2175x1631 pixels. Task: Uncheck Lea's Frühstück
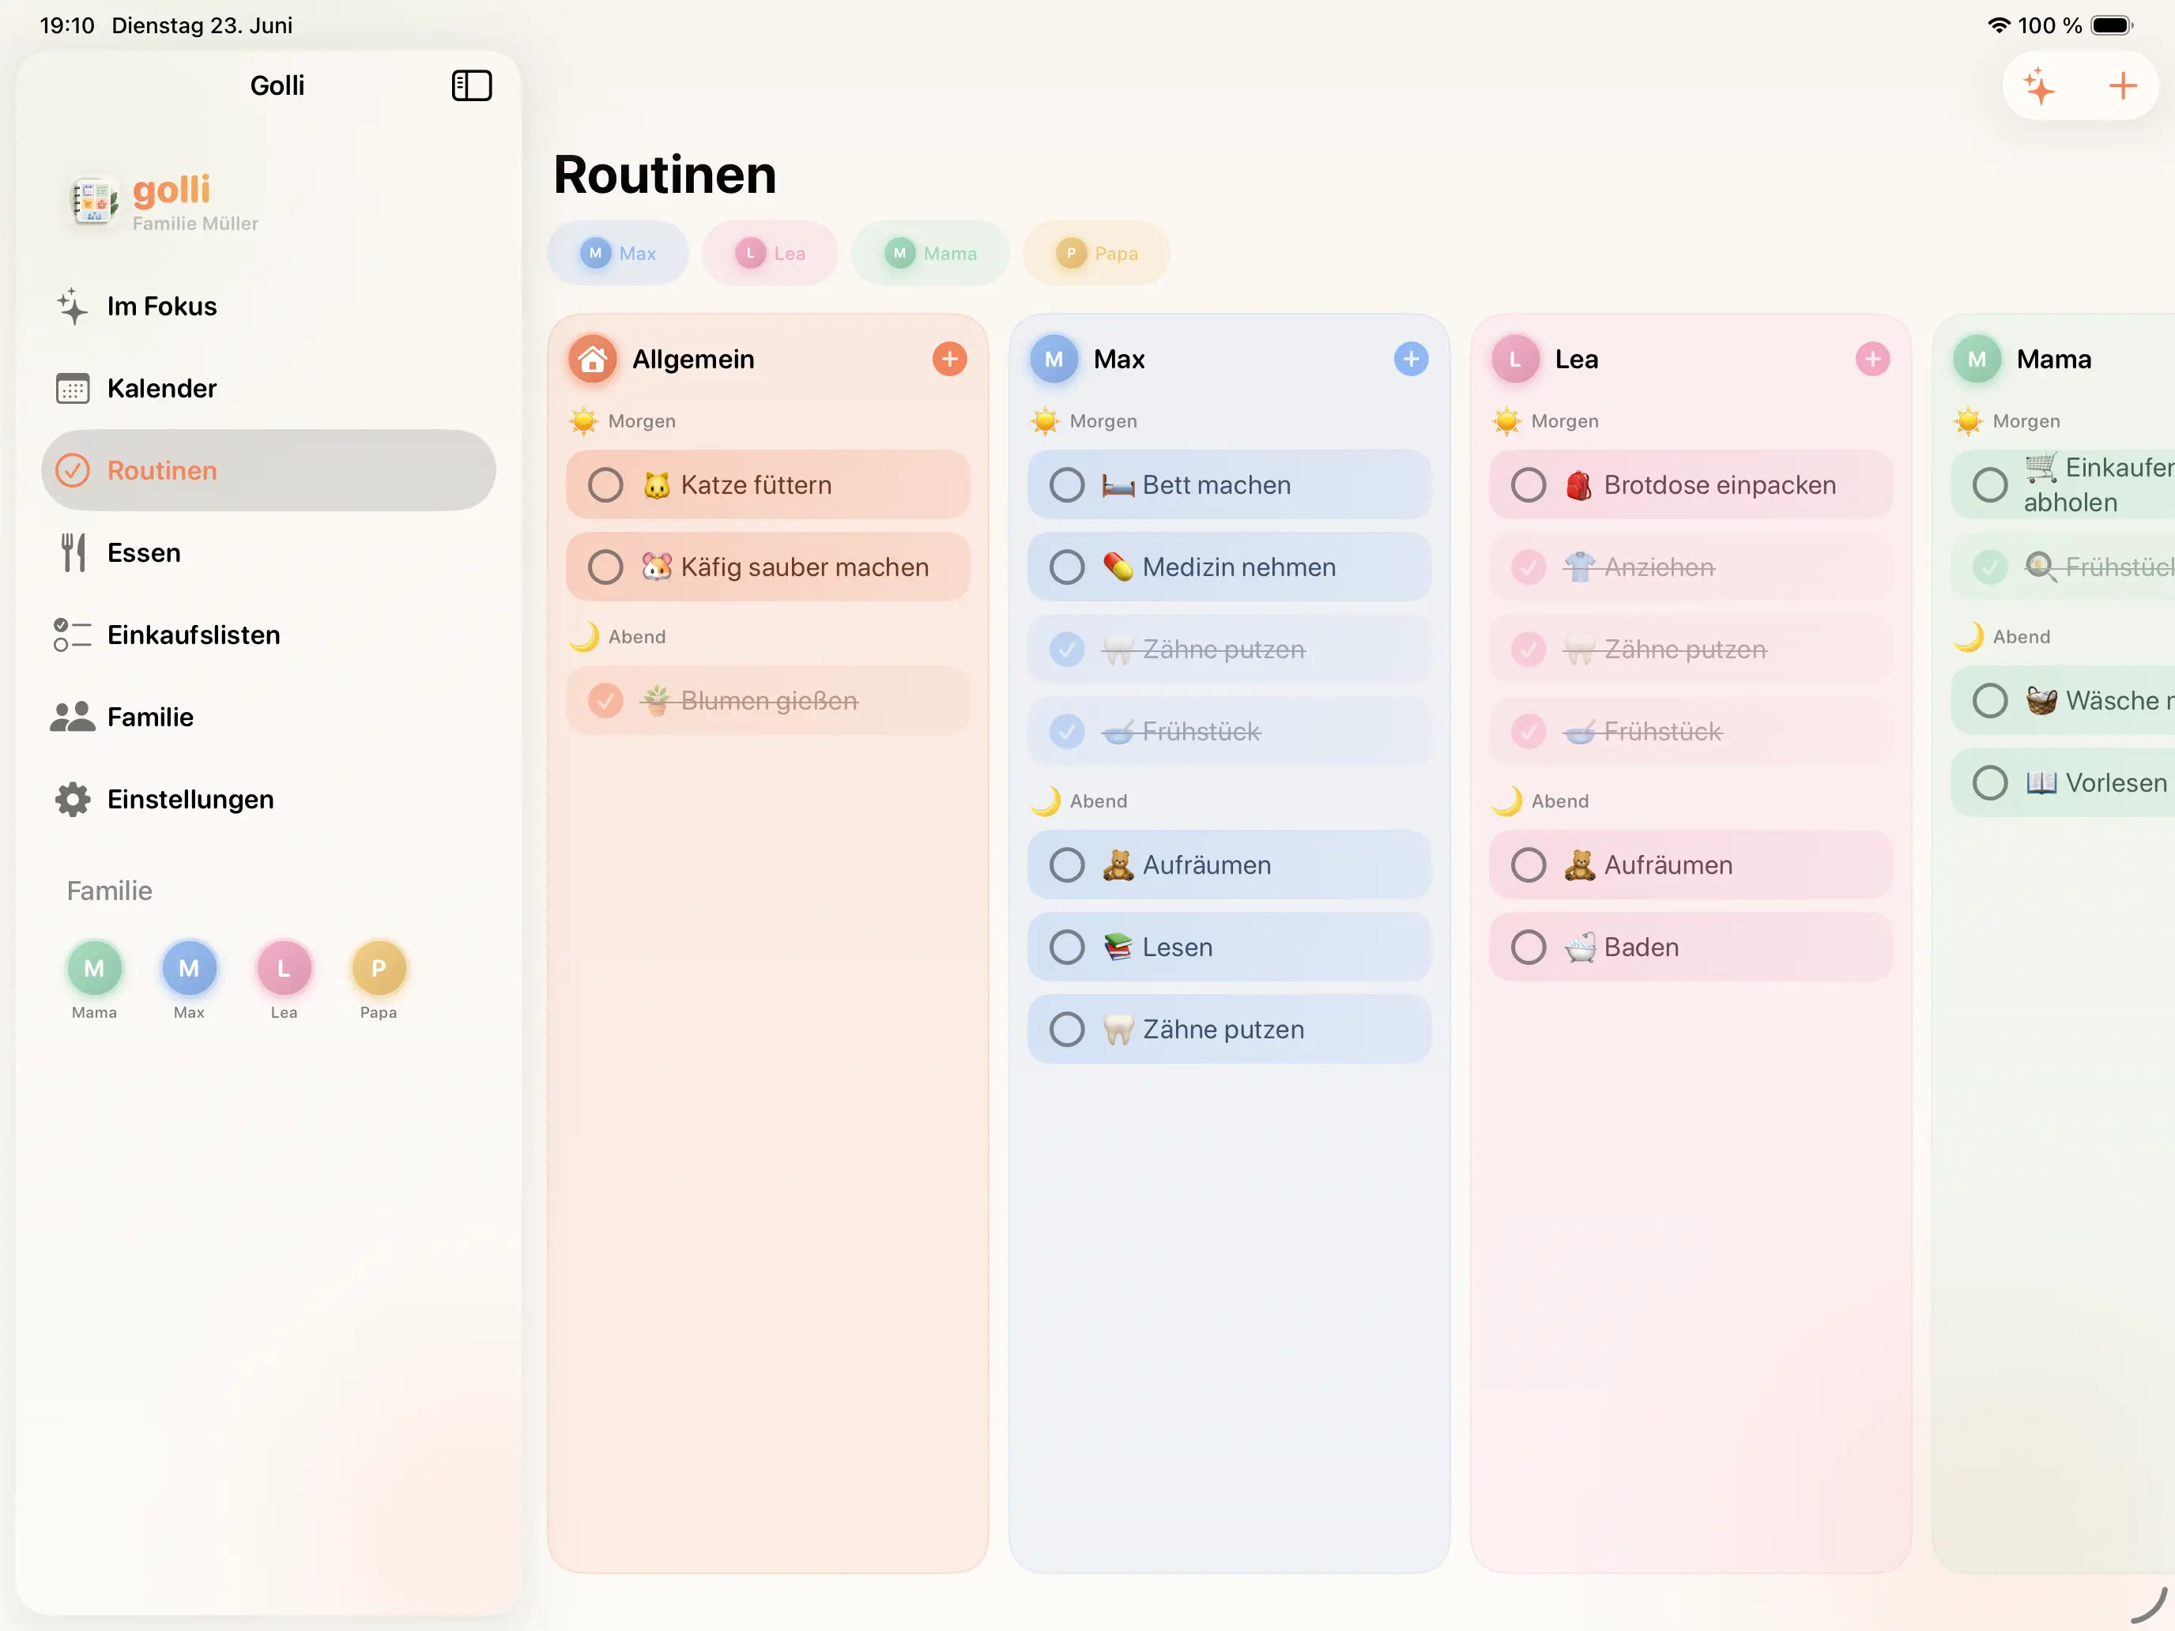(1528, 732)
